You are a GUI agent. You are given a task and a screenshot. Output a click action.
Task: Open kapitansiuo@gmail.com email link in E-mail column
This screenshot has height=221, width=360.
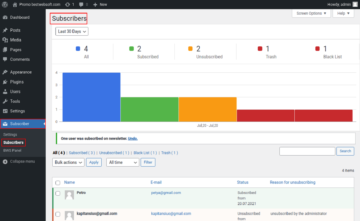[x=171, y=214]
